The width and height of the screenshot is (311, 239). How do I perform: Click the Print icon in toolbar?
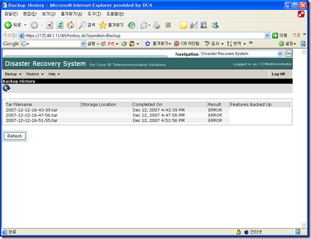156,25
